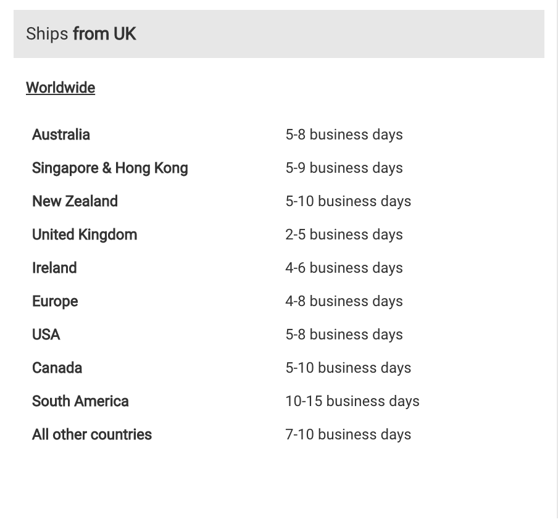Click the 'Ships from UK' header bar
The height and width of the screenshot is (527, 558).
click(x=278, y=34)
